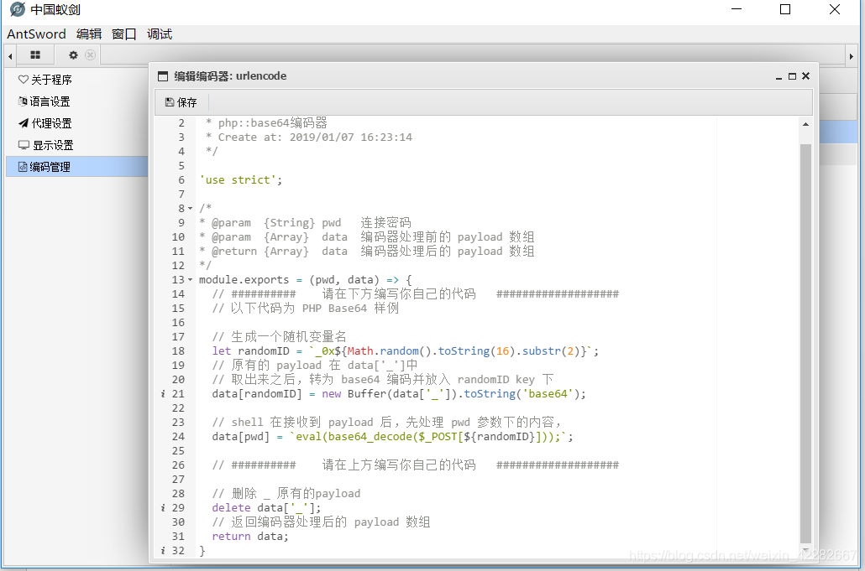Close the 中国蚁剑 main window
The height and width of the screenshot is (571, 865).
(x=835, y=9)
